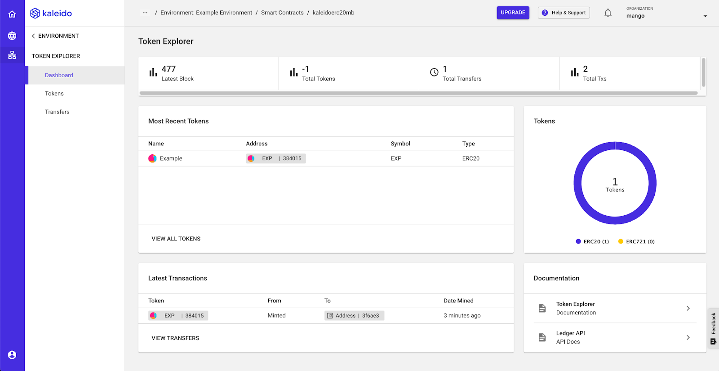719x371 pixels.
Task: Open EXP 384015 address chip in tokens table
Action: 276,158
